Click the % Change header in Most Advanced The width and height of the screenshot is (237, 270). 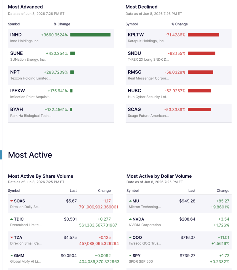(x=62, y=24)
